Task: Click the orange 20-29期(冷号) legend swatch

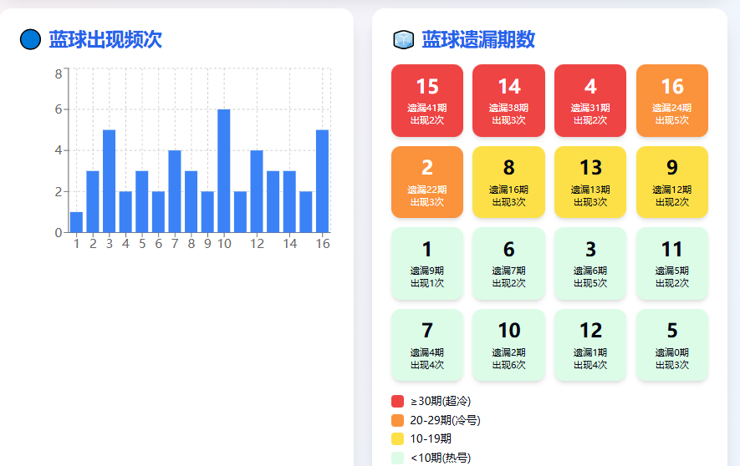Action: coord(397,420)
